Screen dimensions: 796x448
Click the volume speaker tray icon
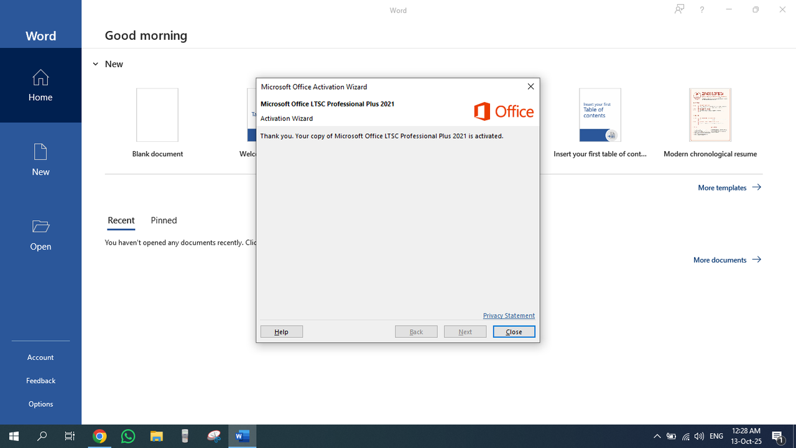click(x=700, y=436)
